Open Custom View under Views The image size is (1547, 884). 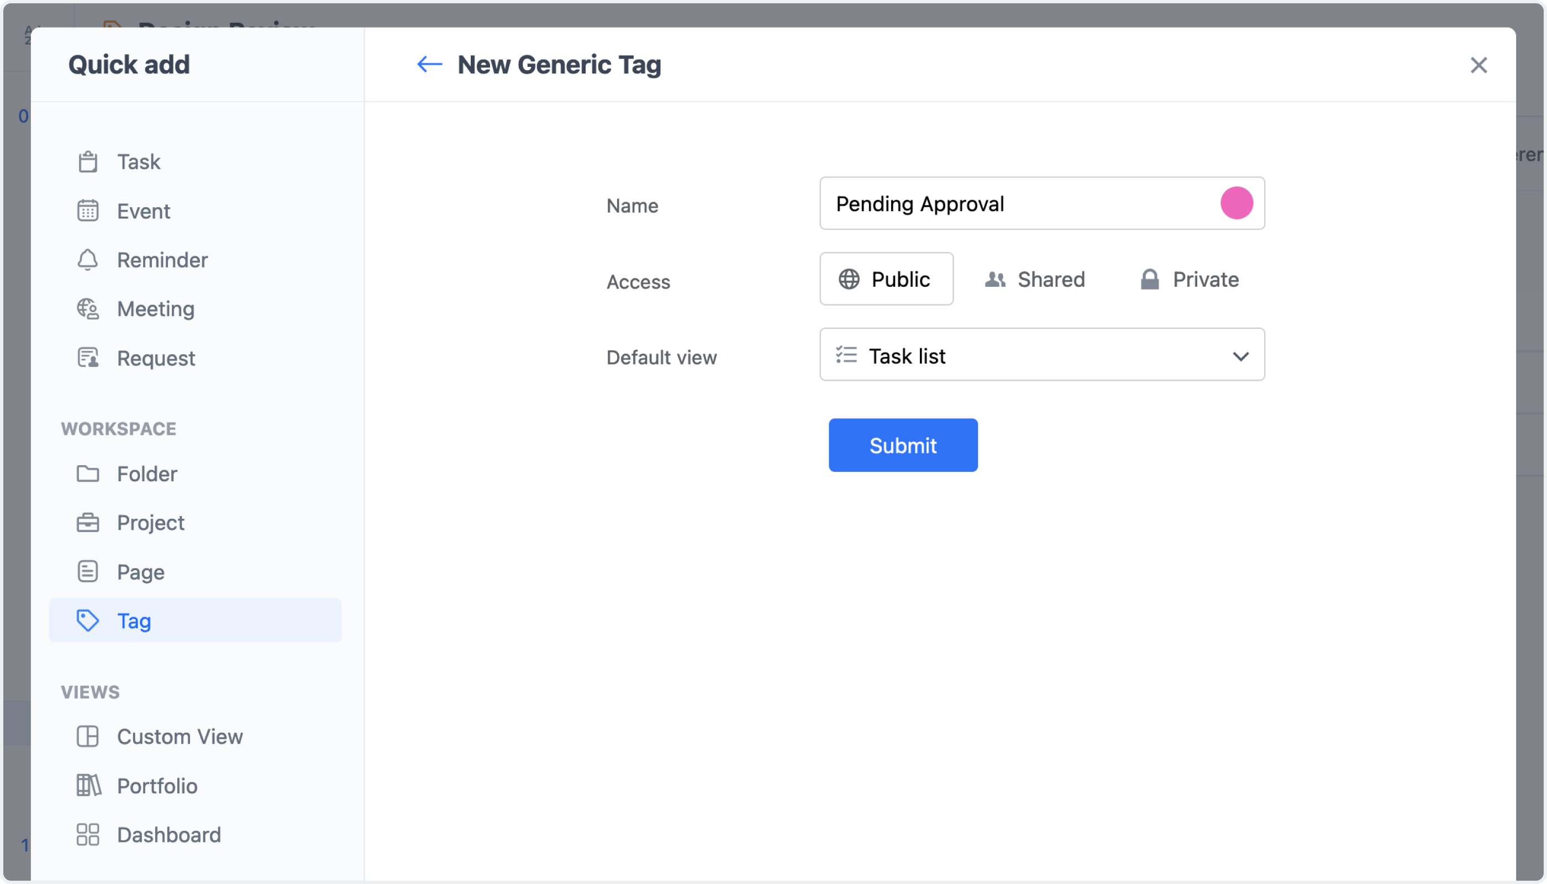point(195,736)
